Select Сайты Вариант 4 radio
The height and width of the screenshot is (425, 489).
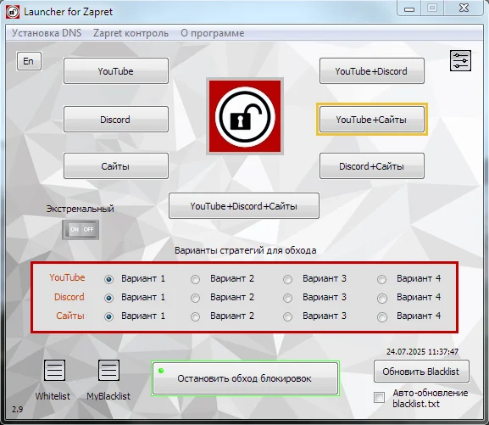pos(381,317)
